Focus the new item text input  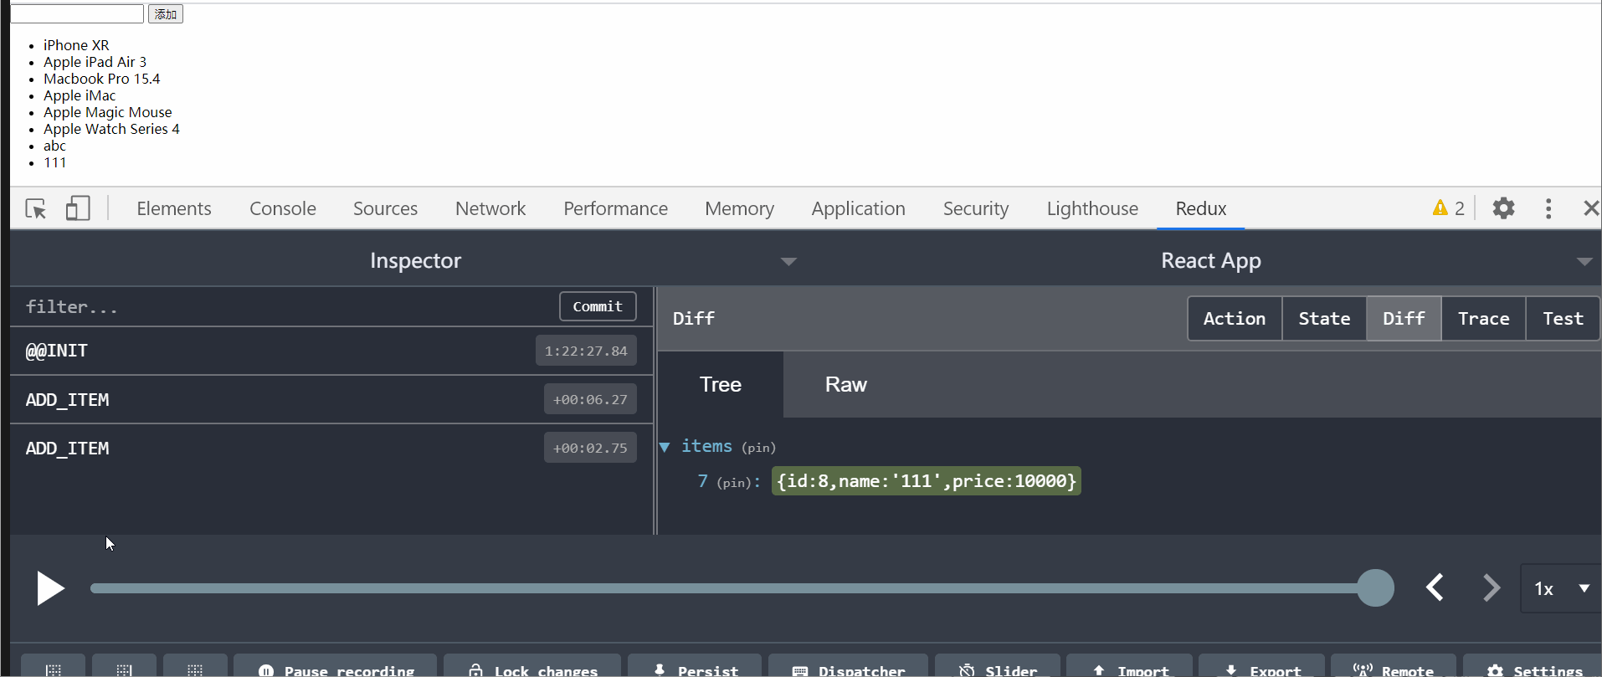click(x=77, y=14)
